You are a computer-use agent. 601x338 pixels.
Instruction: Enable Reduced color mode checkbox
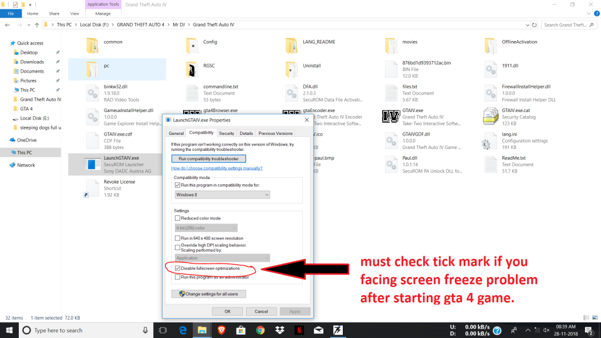(x=177, y=218)
